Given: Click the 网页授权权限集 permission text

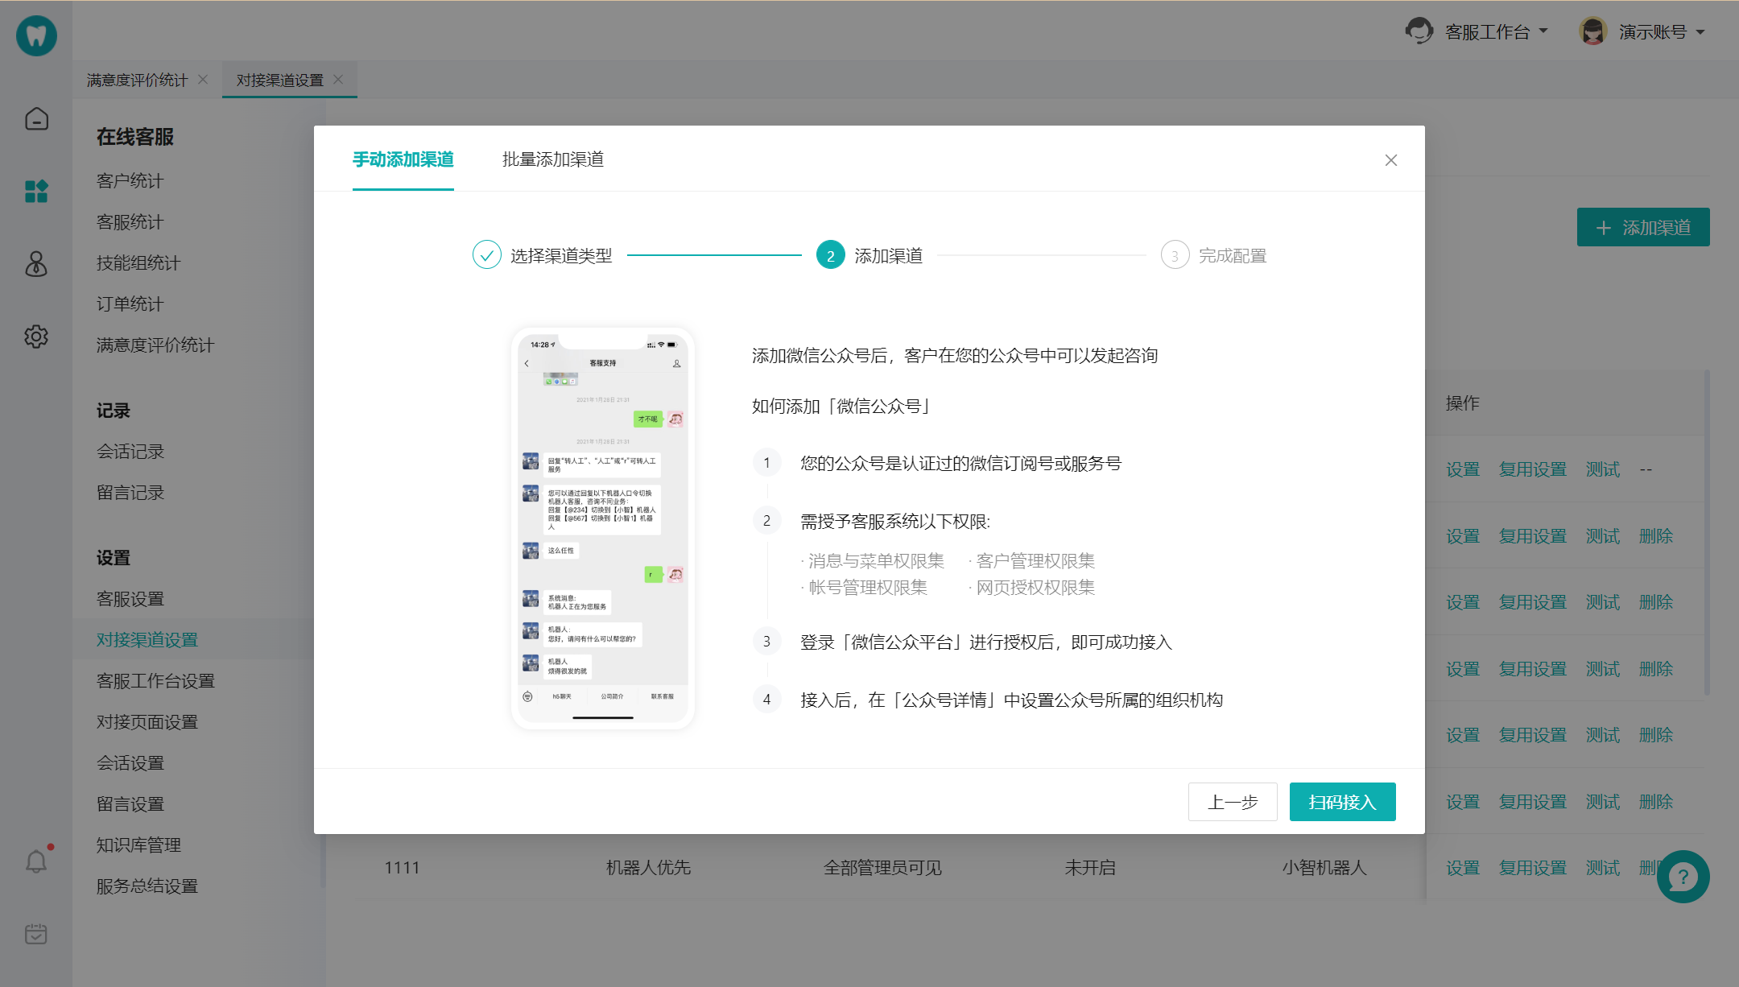Looking at the screenshot, I should click(x=1035, y=587).
